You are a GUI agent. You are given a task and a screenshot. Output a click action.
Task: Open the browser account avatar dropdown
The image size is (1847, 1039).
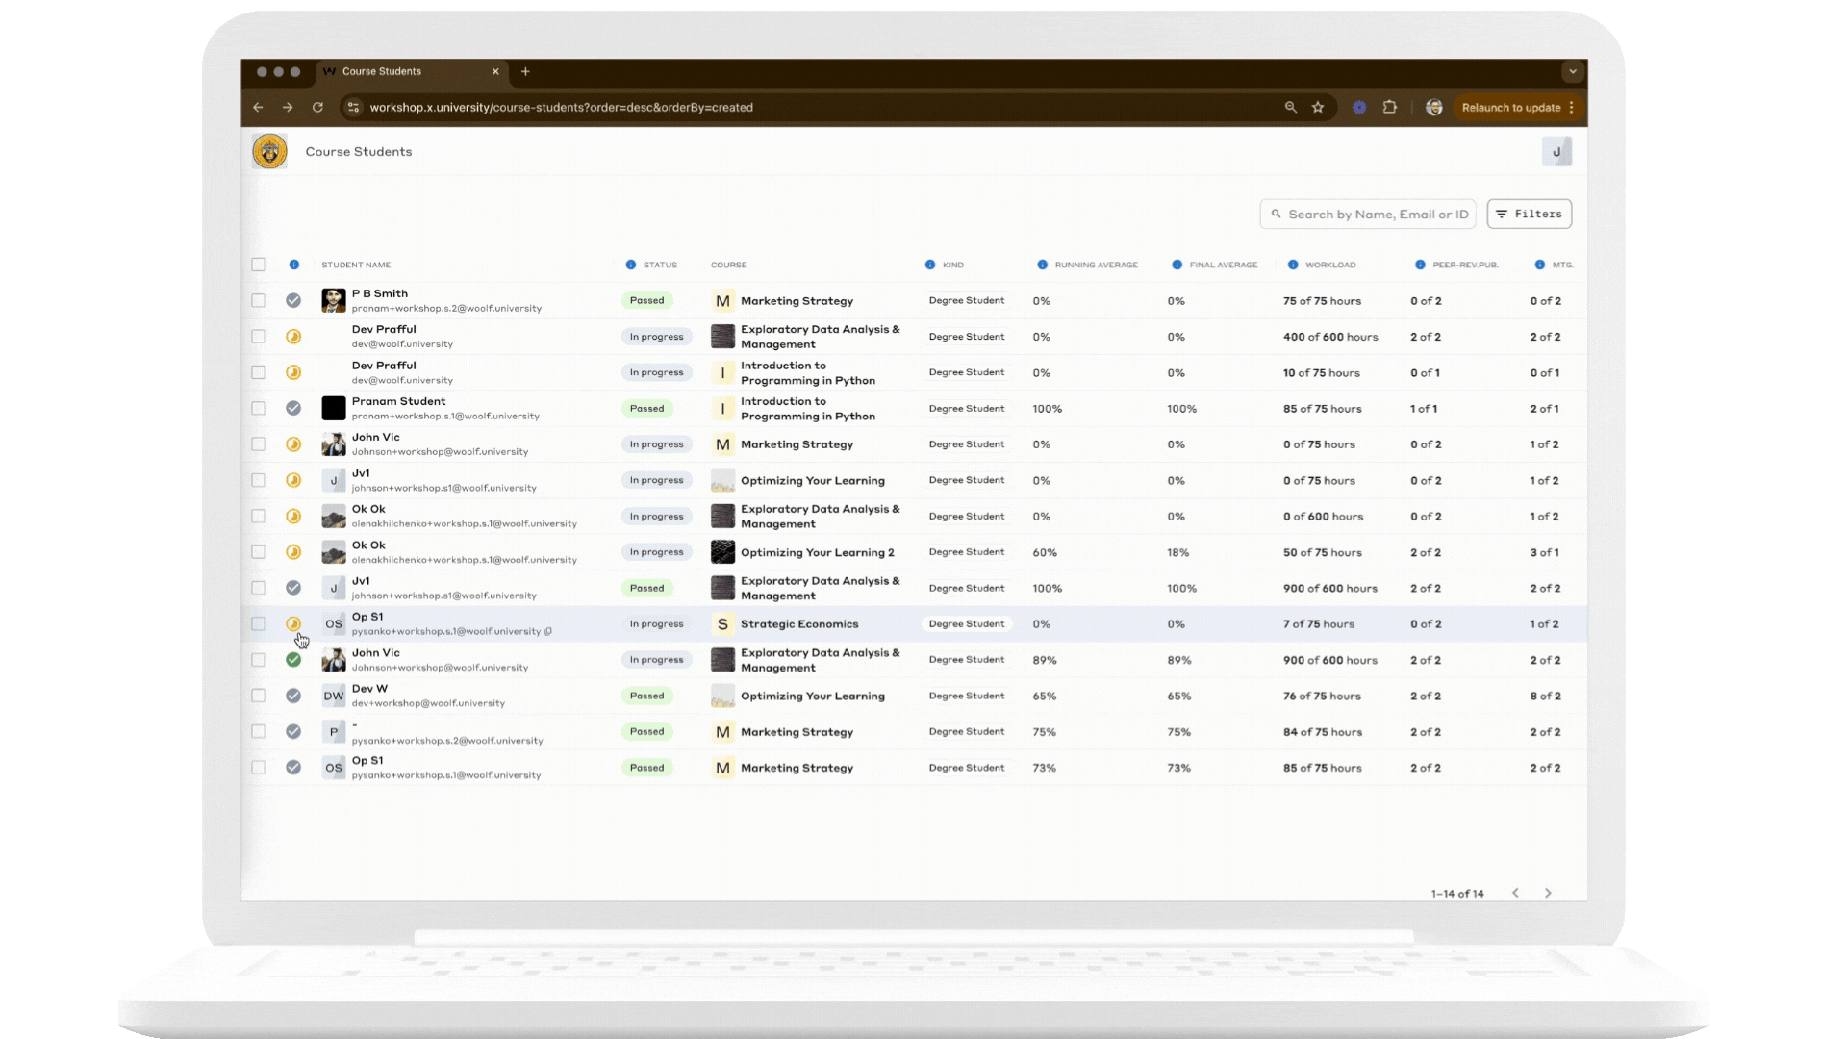pos(1433,107)
